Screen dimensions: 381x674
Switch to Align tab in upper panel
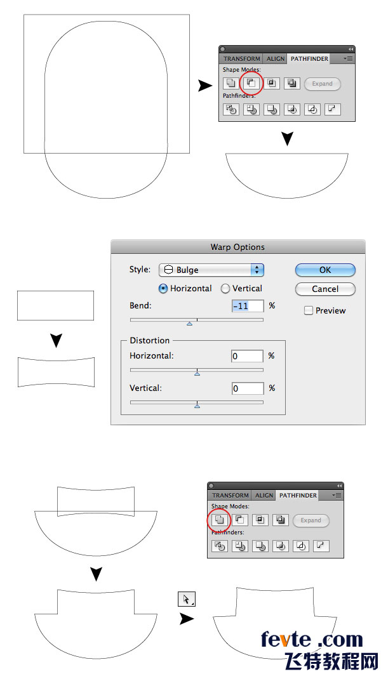[275, 59]
